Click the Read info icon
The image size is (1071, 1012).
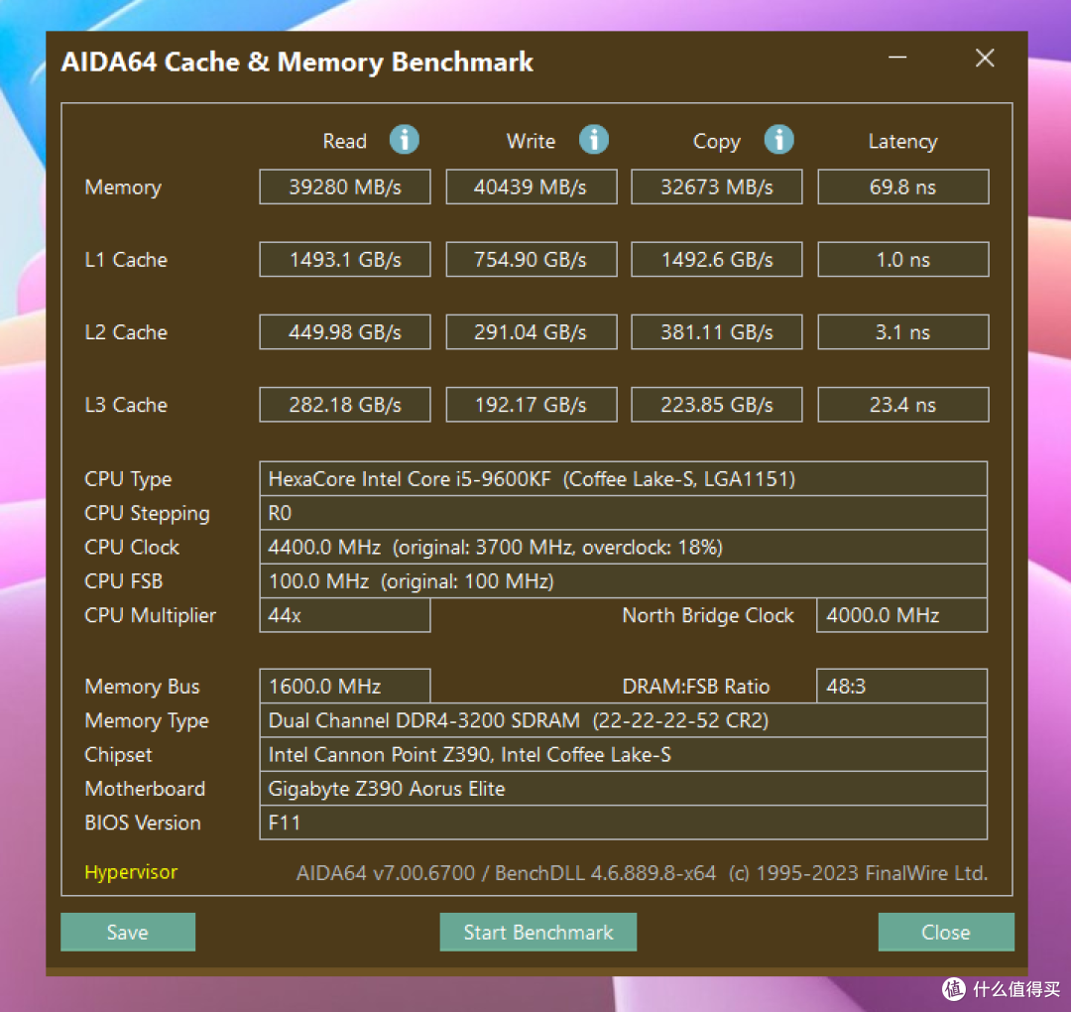point(405,140)
